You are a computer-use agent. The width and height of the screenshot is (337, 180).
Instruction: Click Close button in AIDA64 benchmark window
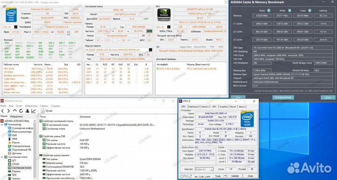point(328,97)
